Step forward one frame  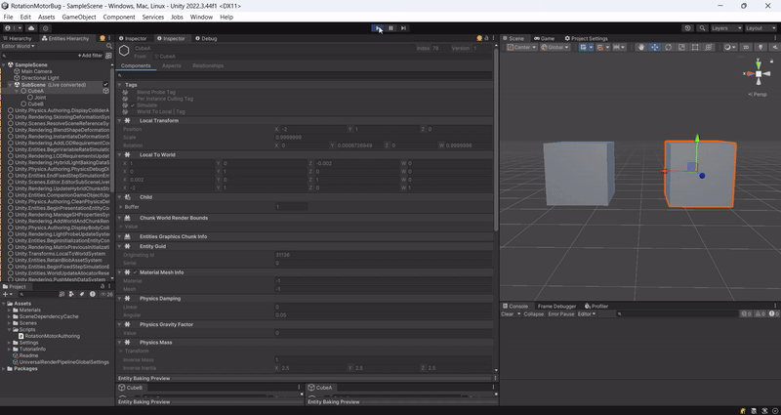tap(403, 28)
